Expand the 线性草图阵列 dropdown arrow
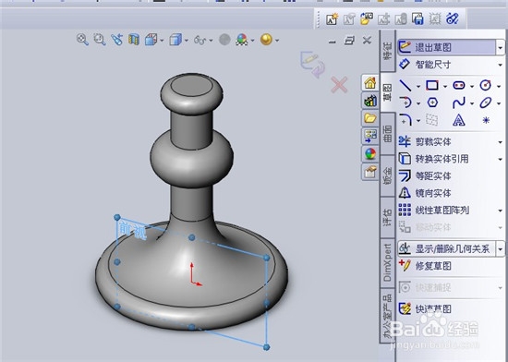Image resolution: width=508 pixels, height=362 pixels. pos(501,211)
